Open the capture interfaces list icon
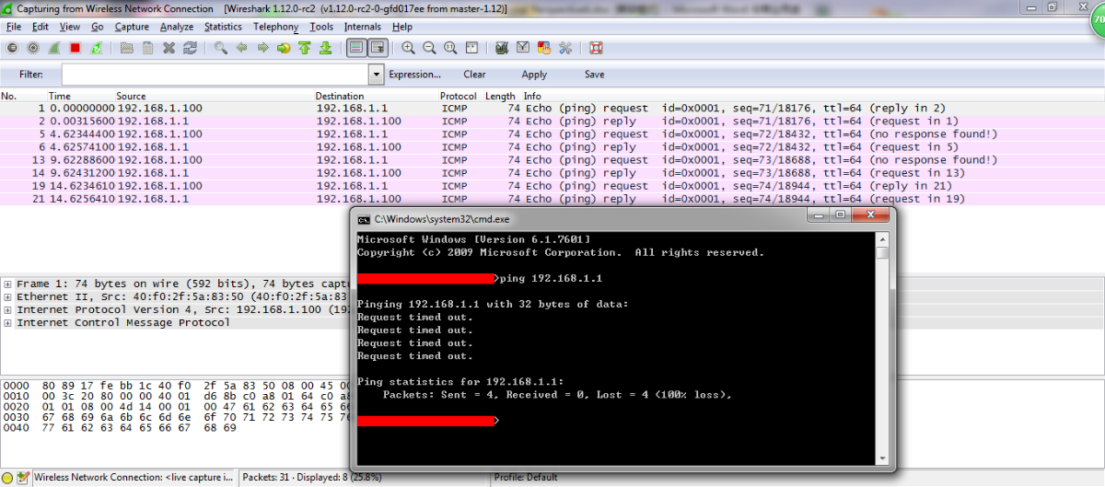 coord(13,47)
